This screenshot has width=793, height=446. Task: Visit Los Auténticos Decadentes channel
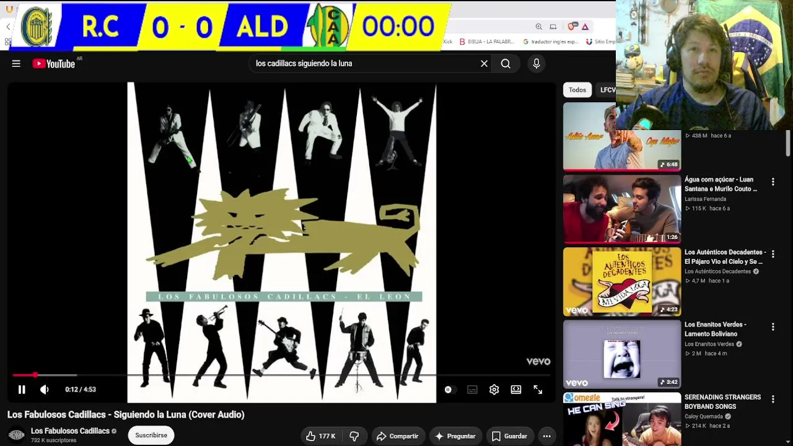[x=717, y=271]
